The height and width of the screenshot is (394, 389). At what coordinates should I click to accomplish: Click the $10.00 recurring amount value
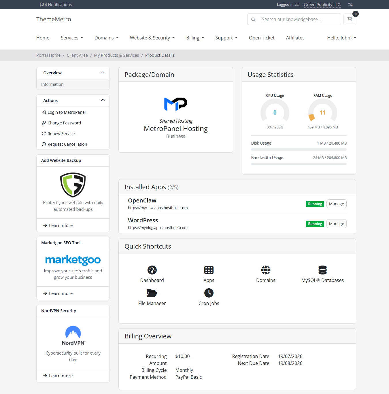click(182, 356)
